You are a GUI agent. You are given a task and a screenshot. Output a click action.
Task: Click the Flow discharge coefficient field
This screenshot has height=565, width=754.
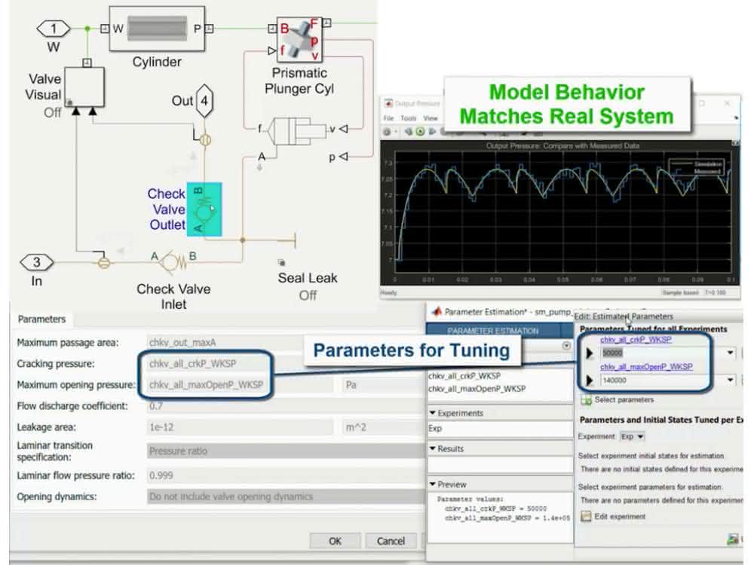(286, 406)
